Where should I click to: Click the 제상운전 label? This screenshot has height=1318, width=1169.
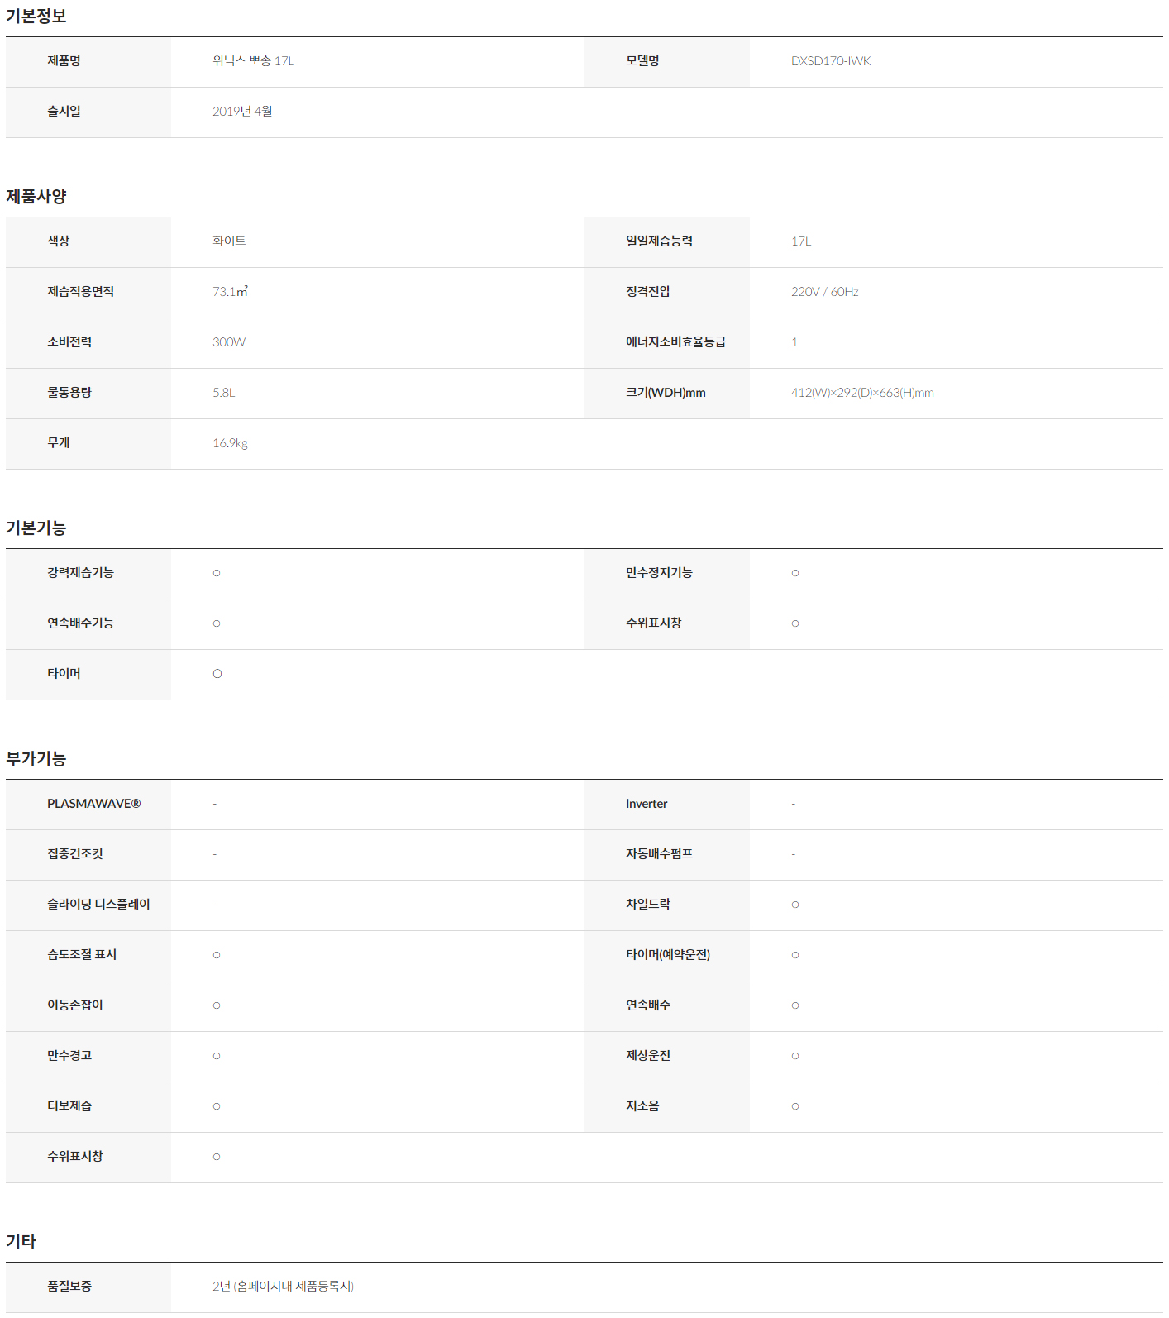click(x=648, y=1056)
